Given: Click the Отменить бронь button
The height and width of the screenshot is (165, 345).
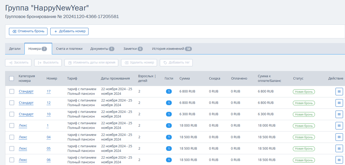Looking at the screenshot, I should 28,31.
